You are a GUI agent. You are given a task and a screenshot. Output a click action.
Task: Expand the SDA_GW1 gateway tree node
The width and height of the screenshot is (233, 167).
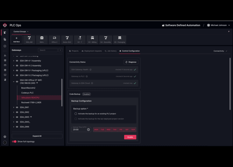pos(14,108)
